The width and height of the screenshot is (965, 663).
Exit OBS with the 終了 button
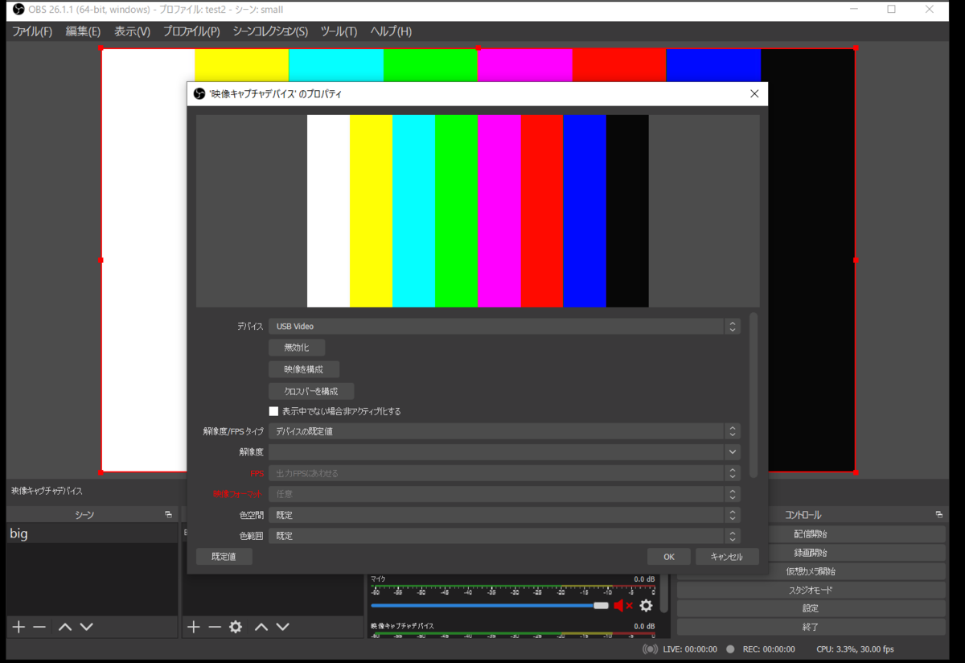(x=811, y=627)
